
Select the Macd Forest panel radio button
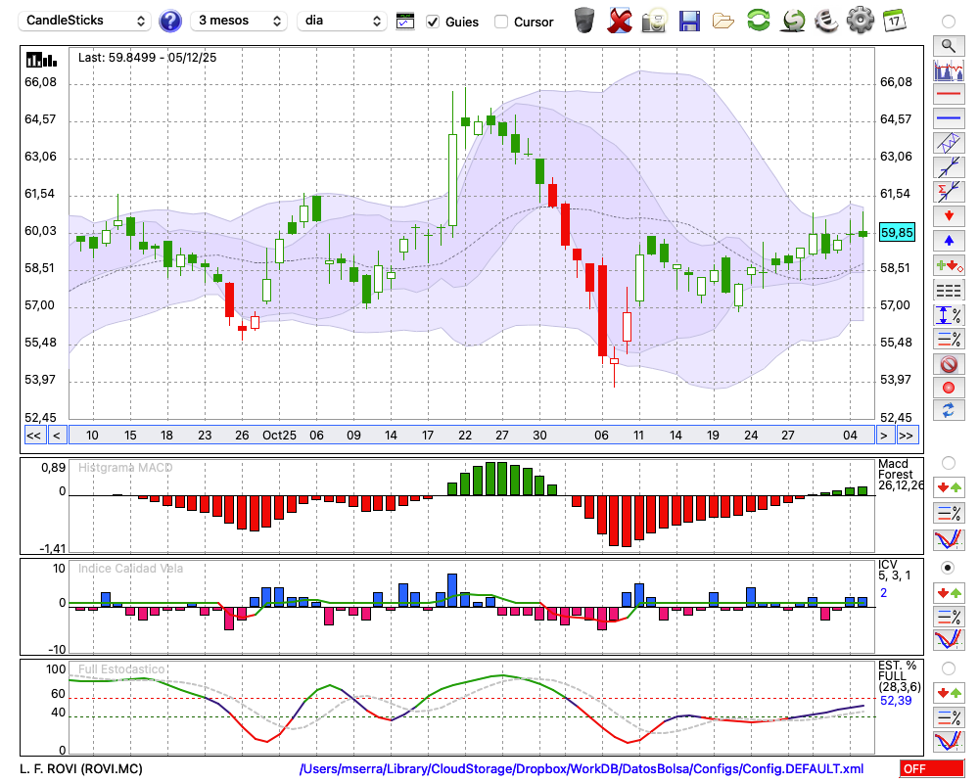coord(948,462)
